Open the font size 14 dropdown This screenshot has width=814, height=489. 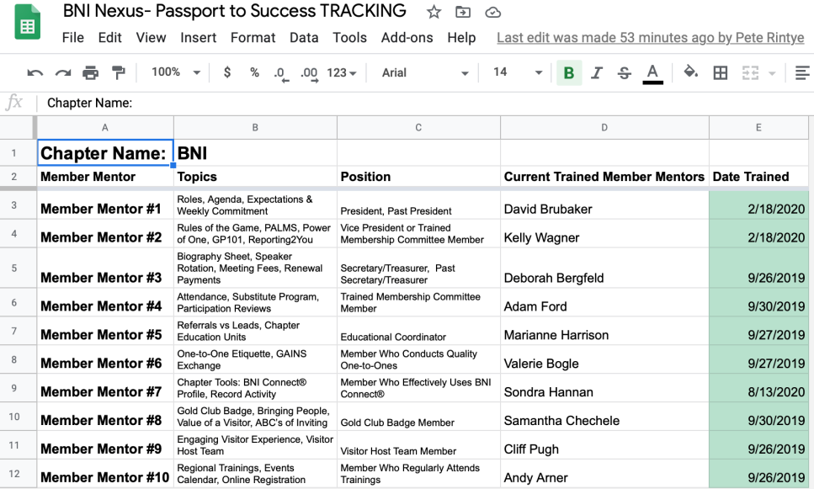[x=518, y=72]
